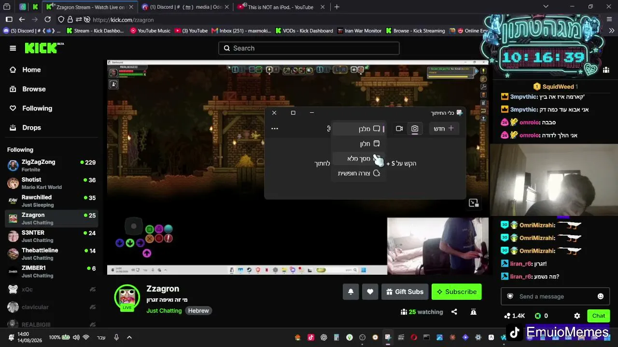Image resolution: width=618 pixels, height=347 pixels.
Task: Select Thebattleline in the Following list
Action: pyautogui.click(x=51, y=254)
